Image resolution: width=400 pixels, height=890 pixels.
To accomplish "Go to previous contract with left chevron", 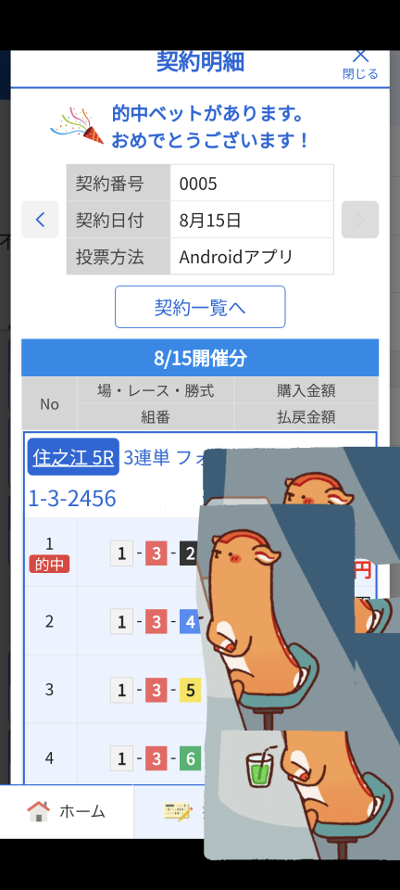I will (40, 220).
